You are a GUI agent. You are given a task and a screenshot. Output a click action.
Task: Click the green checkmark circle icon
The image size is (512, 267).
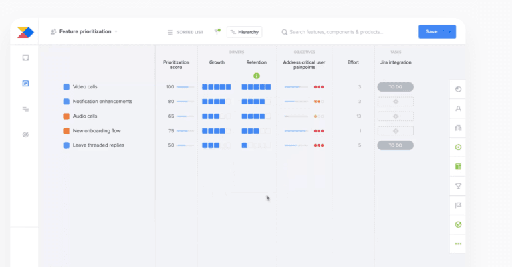458,224
